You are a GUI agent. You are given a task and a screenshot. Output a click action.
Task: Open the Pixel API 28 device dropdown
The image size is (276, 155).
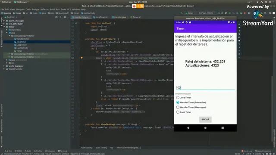pyautogui.click(x=207, y=13)
